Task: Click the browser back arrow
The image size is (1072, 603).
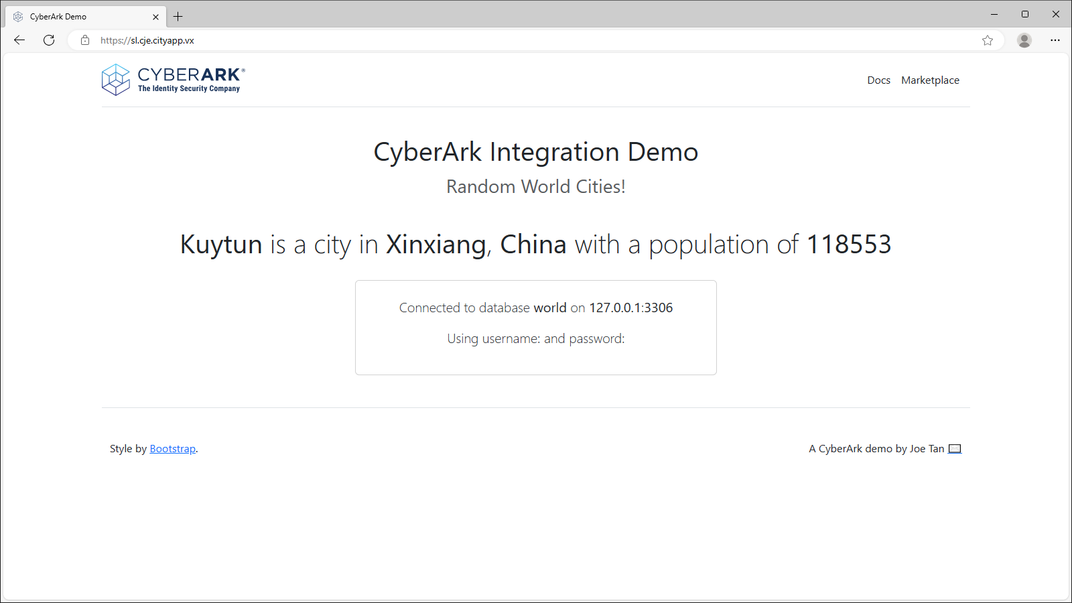Action: [18, 40]
